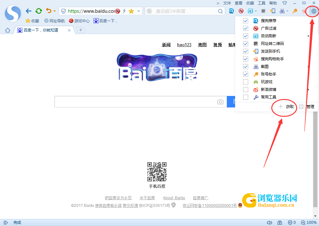
Task: Click the magnifier search button in search box
Action: [x=220, y=11]
